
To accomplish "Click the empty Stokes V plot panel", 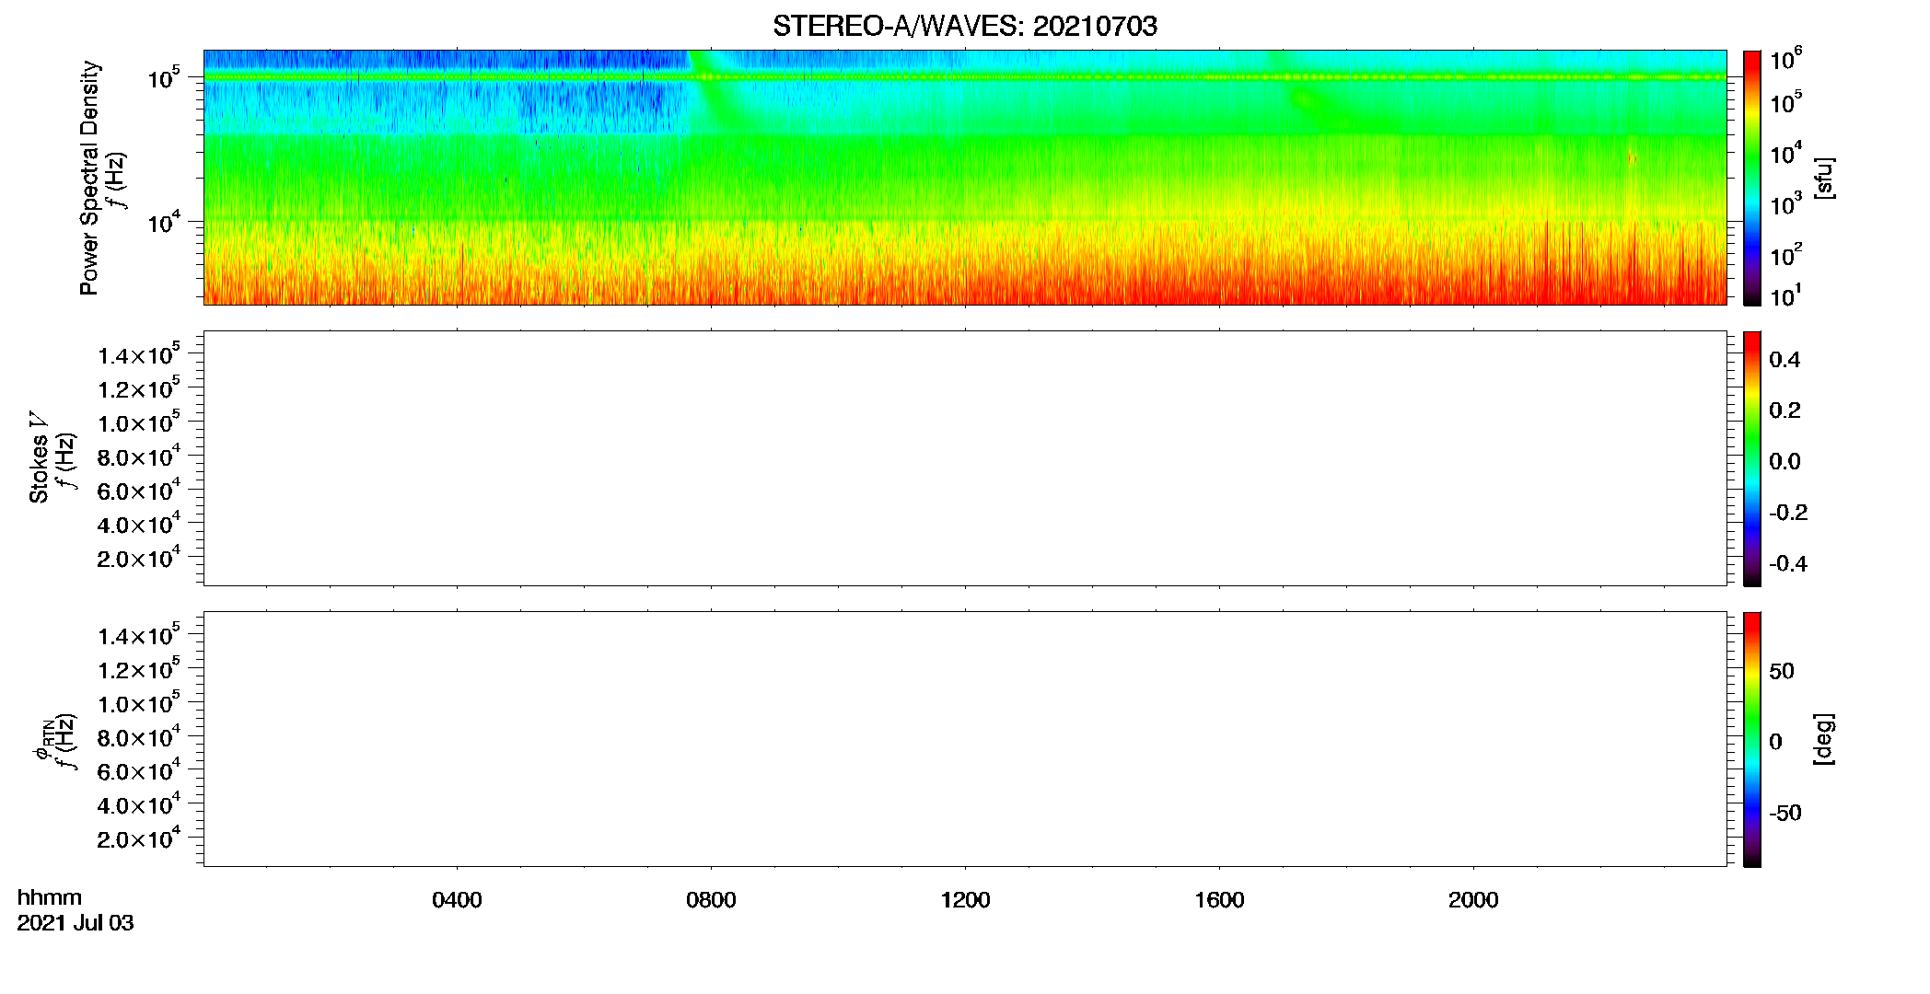I will point(964,457).
